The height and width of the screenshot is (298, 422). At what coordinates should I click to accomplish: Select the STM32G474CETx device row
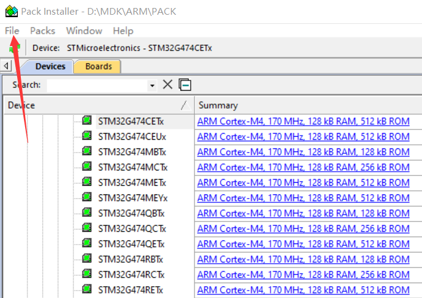coord(131,121)
